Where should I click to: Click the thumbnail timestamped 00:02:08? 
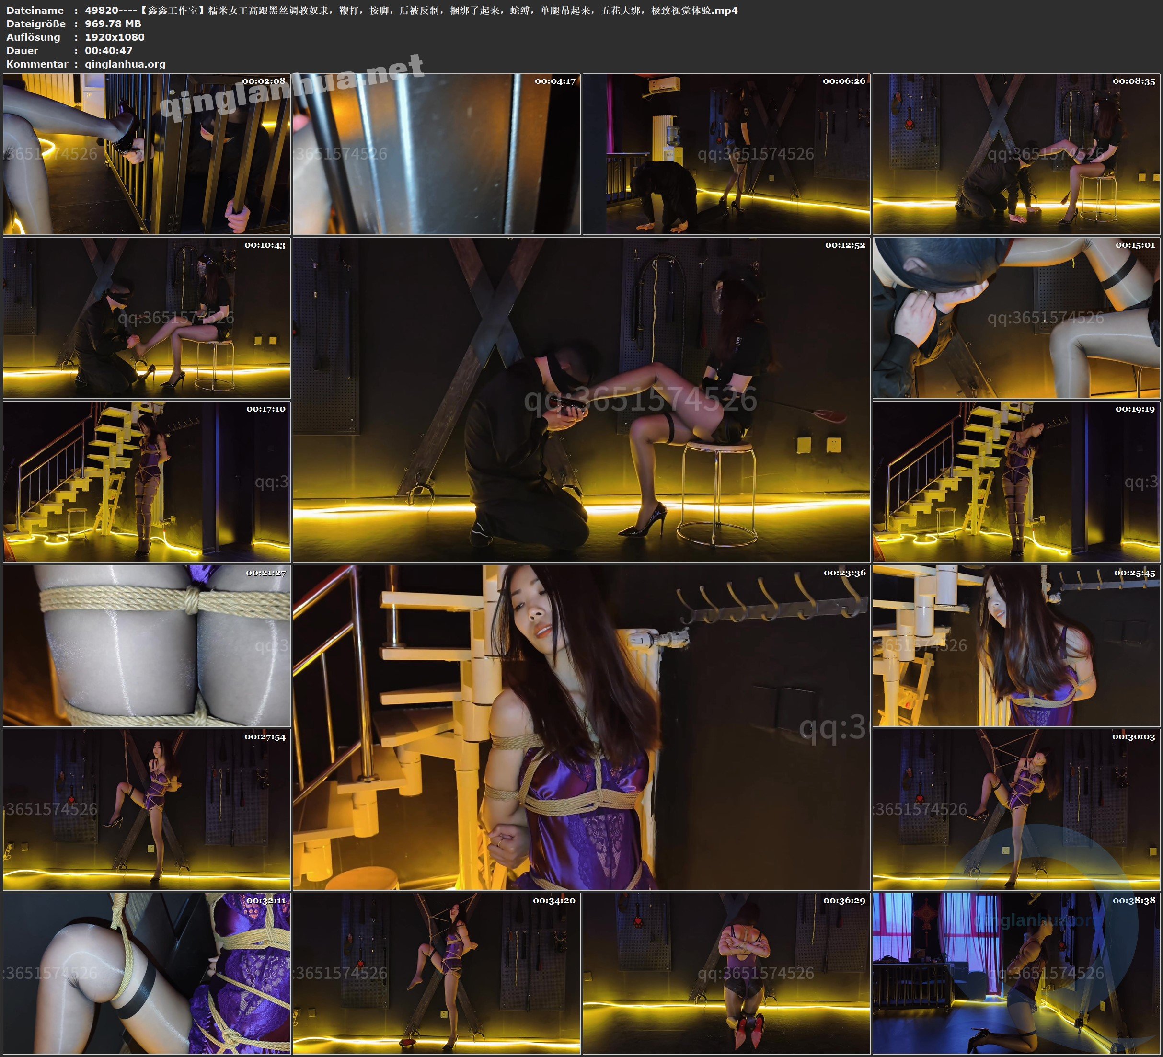147,154
